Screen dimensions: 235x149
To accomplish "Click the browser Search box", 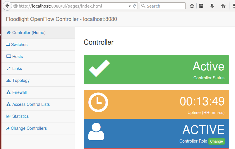I will coord(163,6).
